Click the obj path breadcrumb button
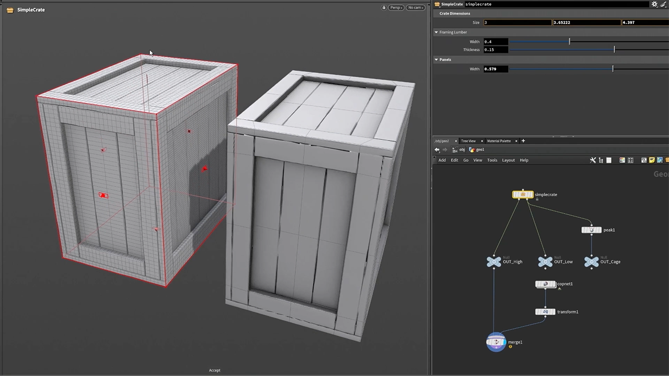The width and height of the screenshot is (669, 376). [x=459, y=150]
